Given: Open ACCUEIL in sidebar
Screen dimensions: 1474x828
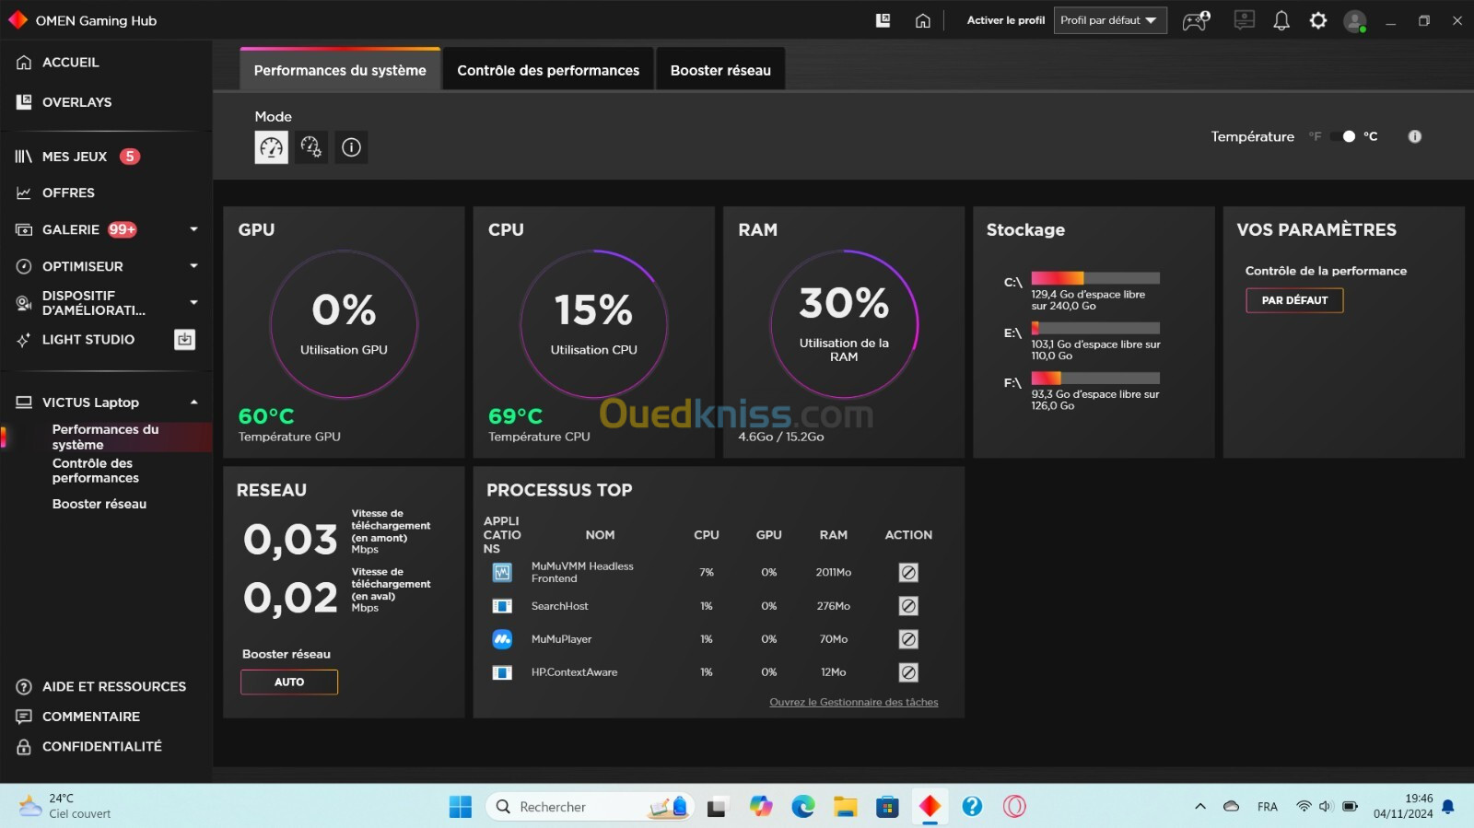Looking at the screenshot, I should (x=70, y=63).
